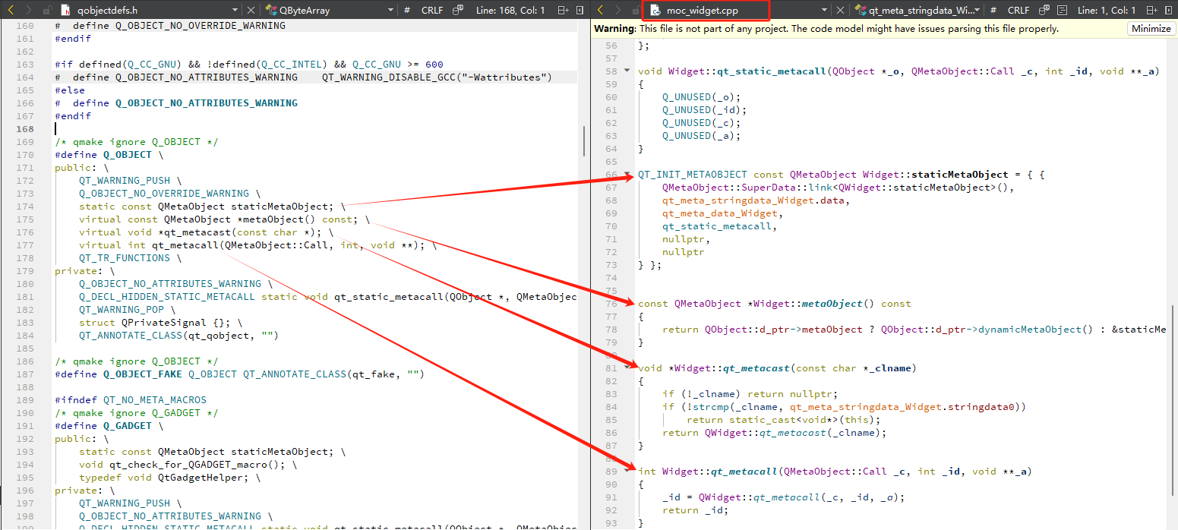1178x530 pixels.
Task: Click line number 168 in left gutter
Action: [24, 128]
